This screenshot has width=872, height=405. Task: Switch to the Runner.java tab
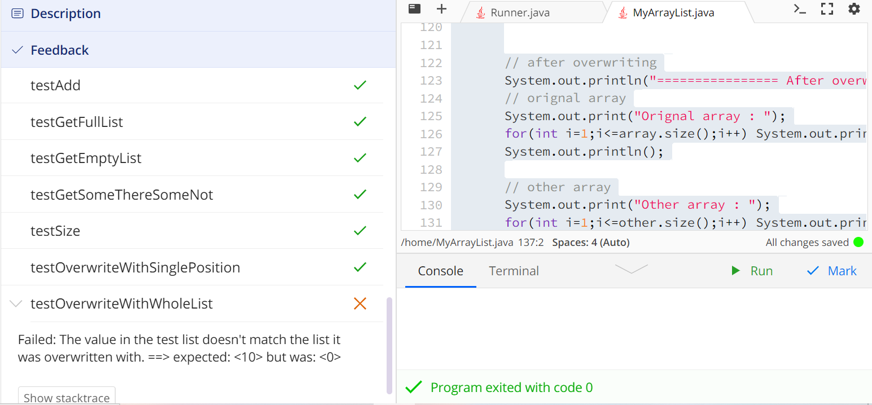[x=522, y=12]
